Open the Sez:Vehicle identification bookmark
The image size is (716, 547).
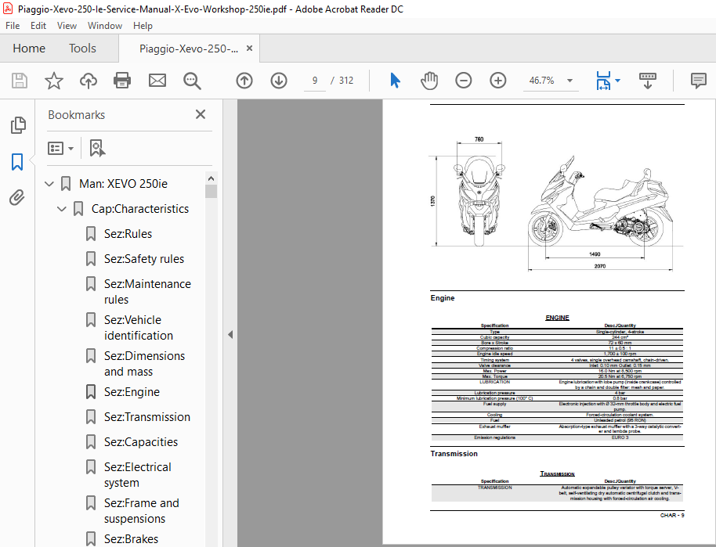[x=139, y=328]
